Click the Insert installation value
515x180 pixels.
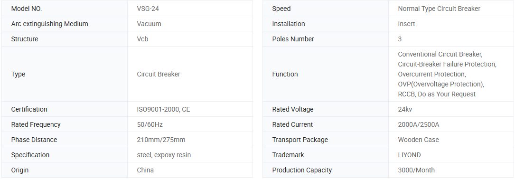[406, 24]
